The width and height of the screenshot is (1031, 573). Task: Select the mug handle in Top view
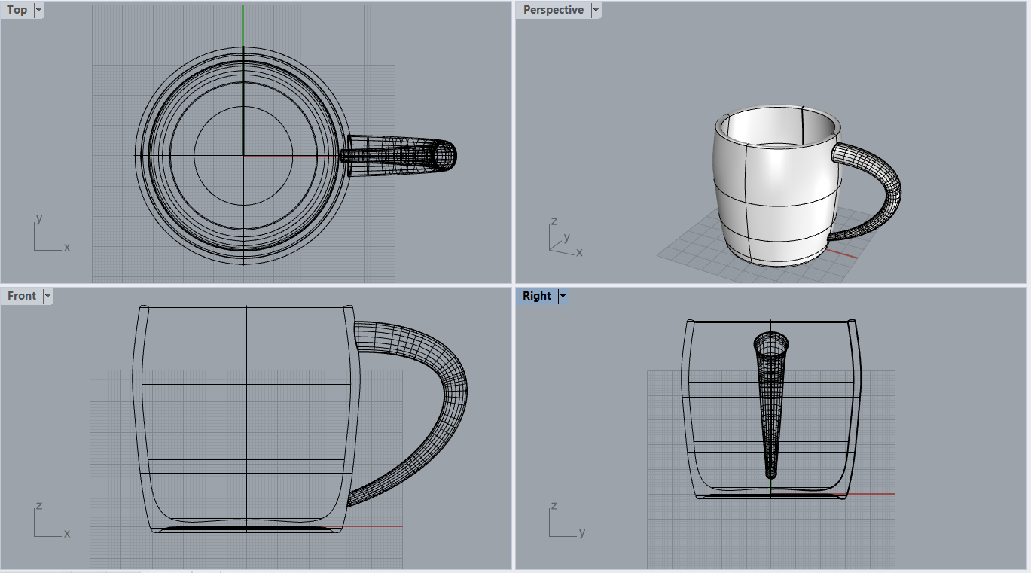(399, 156)
